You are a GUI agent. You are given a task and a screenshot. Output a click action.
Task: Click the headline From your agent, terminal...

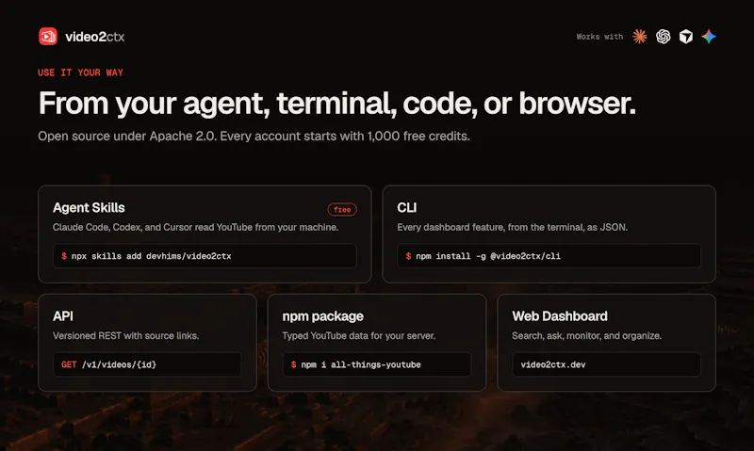337,104
